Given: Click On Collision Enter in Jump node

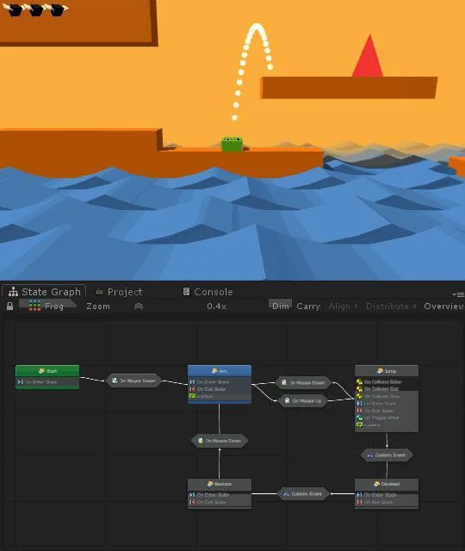Looking at the screenshot, I should (x=383, y=381).
